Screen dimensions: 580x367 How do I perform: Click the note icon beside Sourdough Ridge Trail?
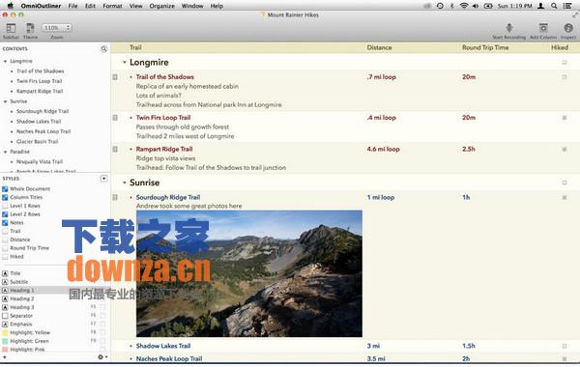115,197
